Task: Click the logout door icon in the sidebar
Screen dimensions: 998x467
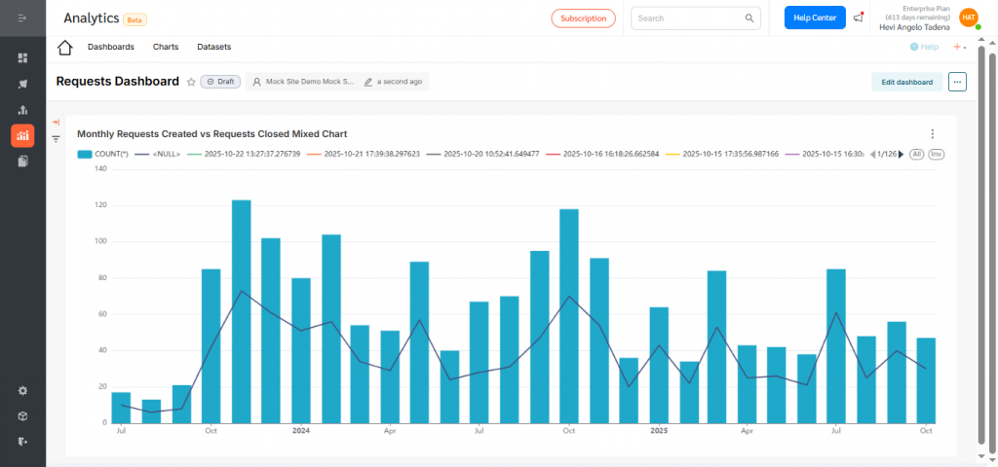Action: pyautogui.click(x=22, y=441)
